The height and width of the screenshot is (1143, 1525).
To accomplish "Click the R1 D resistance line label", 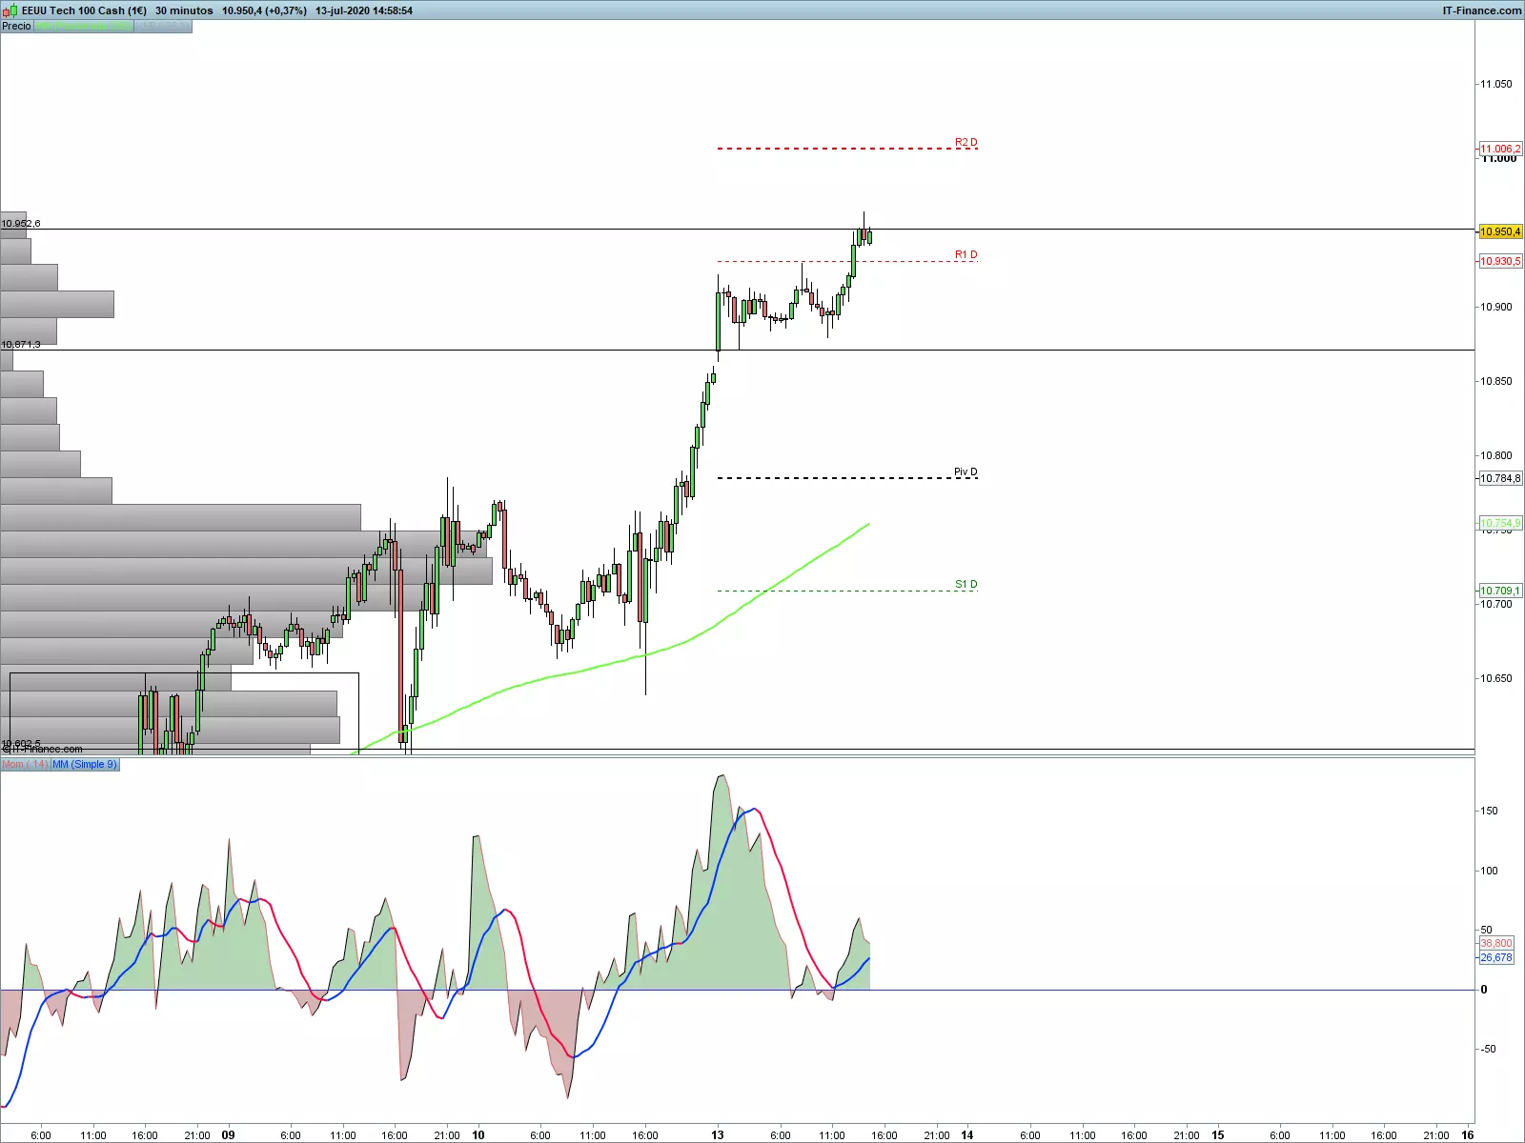I will tap(966, 254).
